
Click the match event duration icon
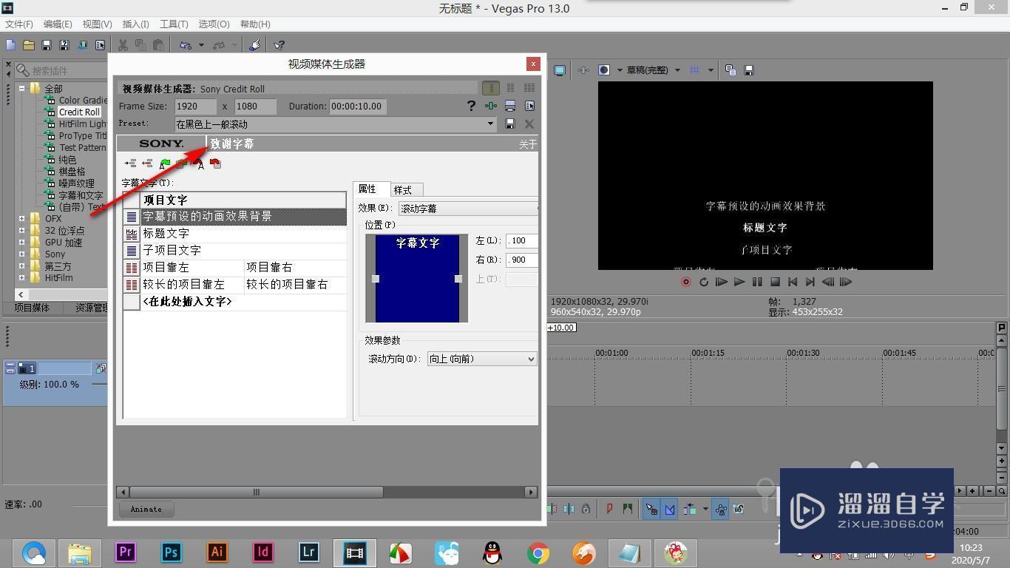pos(510,106)
